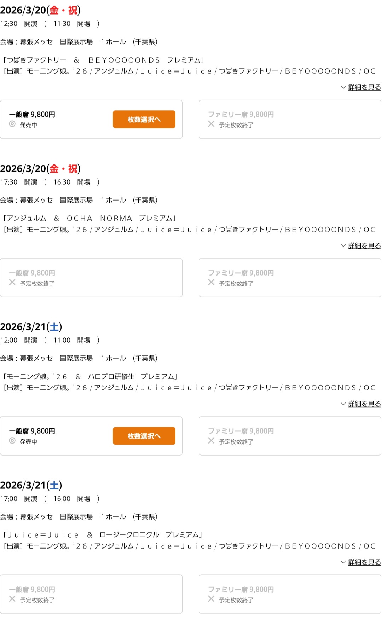Select 一般席 9,800円 card for 3/21 12:00
The height and width of the screenshot is (620, 382).
91,436
